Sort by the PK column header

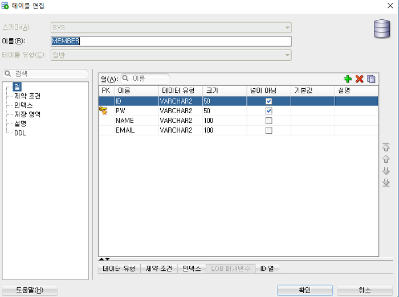click(x=107, y=90)
